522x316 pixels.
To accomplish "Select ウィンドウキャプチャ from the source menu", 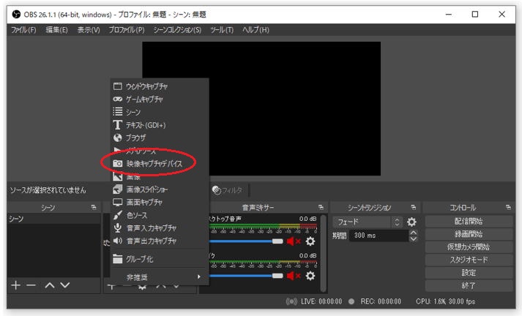I will coord(147,86).
